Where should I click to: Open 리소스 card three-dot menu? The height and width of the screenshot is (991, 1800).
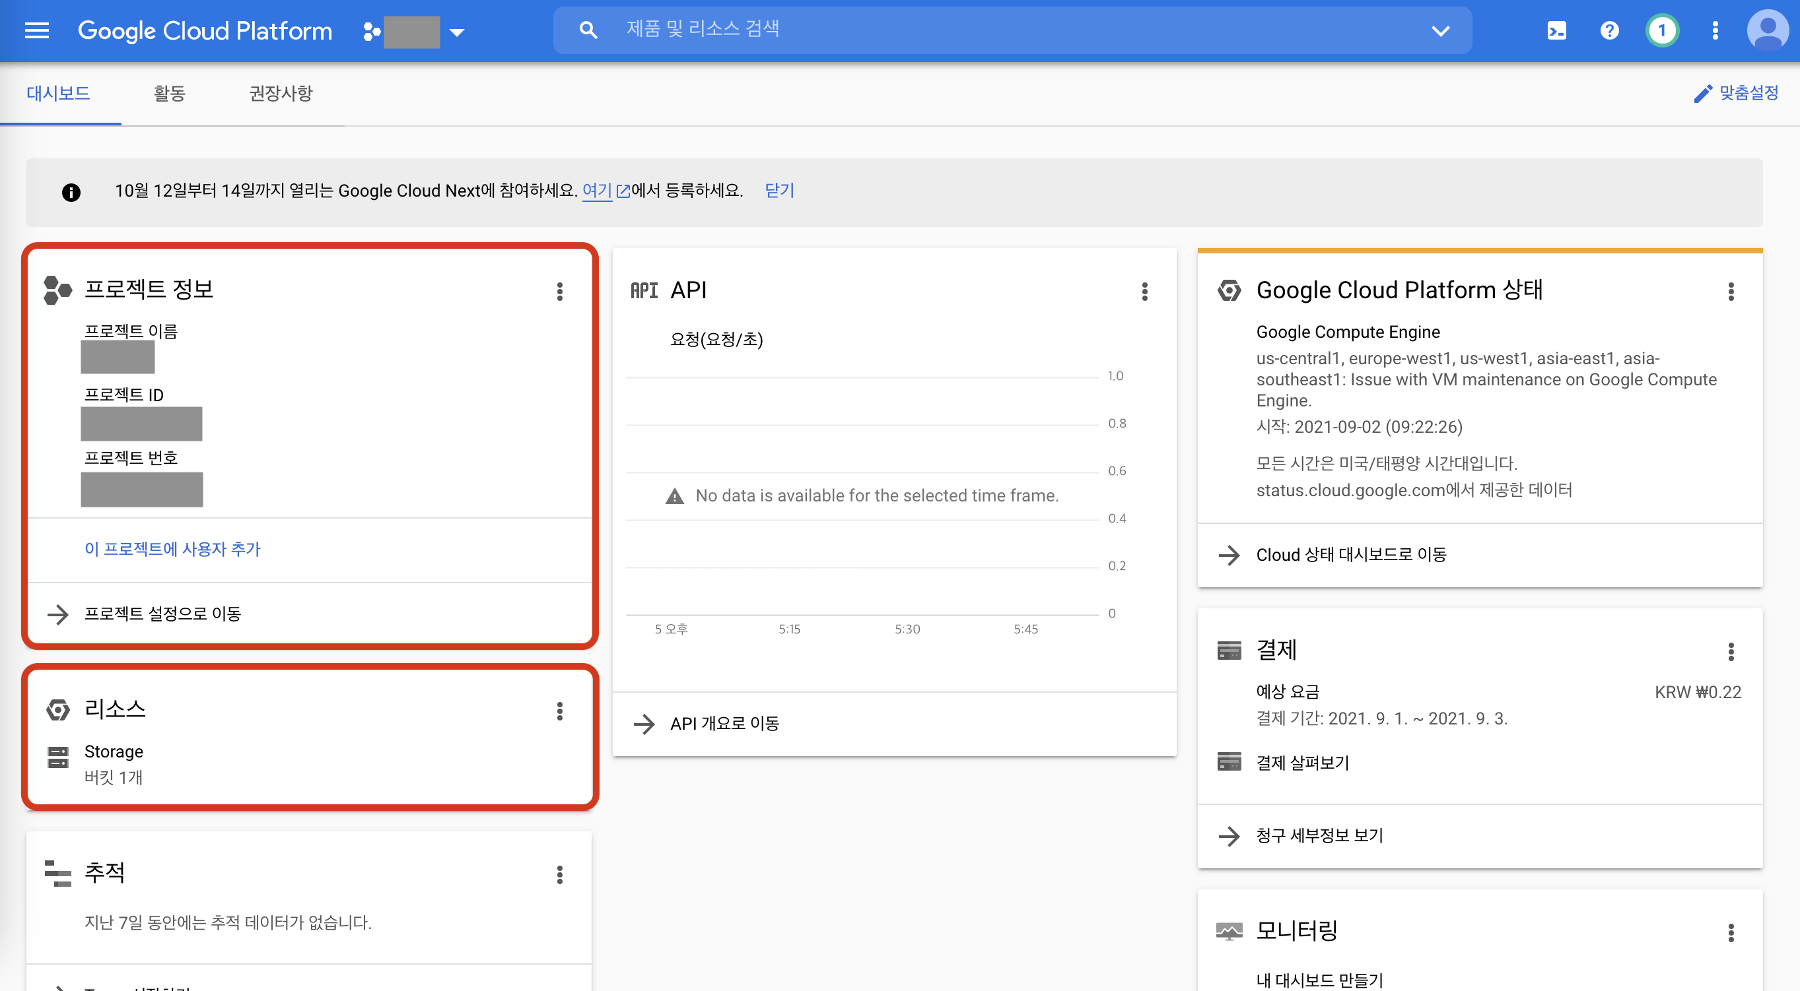[x=559, y=711]
